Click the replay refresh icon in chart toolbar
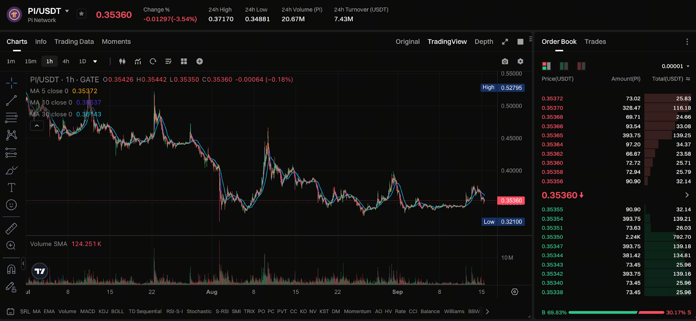 tap(153, 61)
